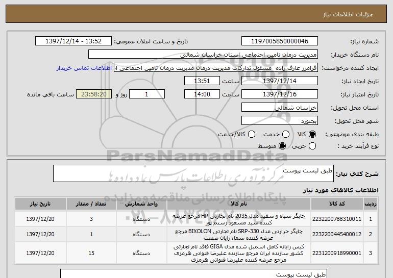Image resolution: width=393 pixels, height=278 pixels.
Task: Click the validity time field 14:00
Action: (202, 94)
